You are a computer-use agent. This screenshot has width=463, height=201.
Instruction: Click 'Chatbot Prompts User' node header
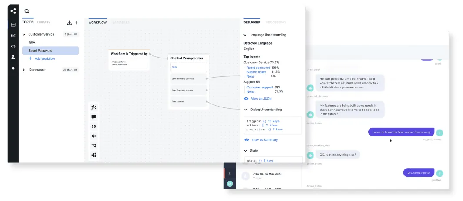187,58
